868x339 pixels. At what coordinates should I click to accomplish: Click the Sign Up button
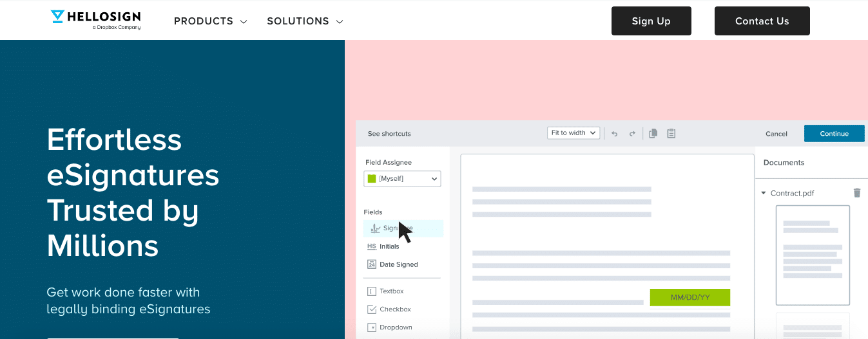[x=651, y=21]
